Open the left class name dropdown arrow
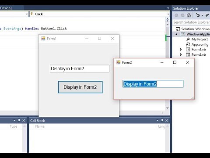This screenshot has height=158, width=210. coord(27,14)
